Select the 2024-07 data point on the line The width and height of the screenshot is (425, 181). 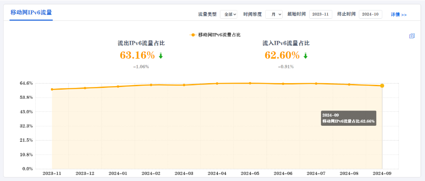coord(316,84)
